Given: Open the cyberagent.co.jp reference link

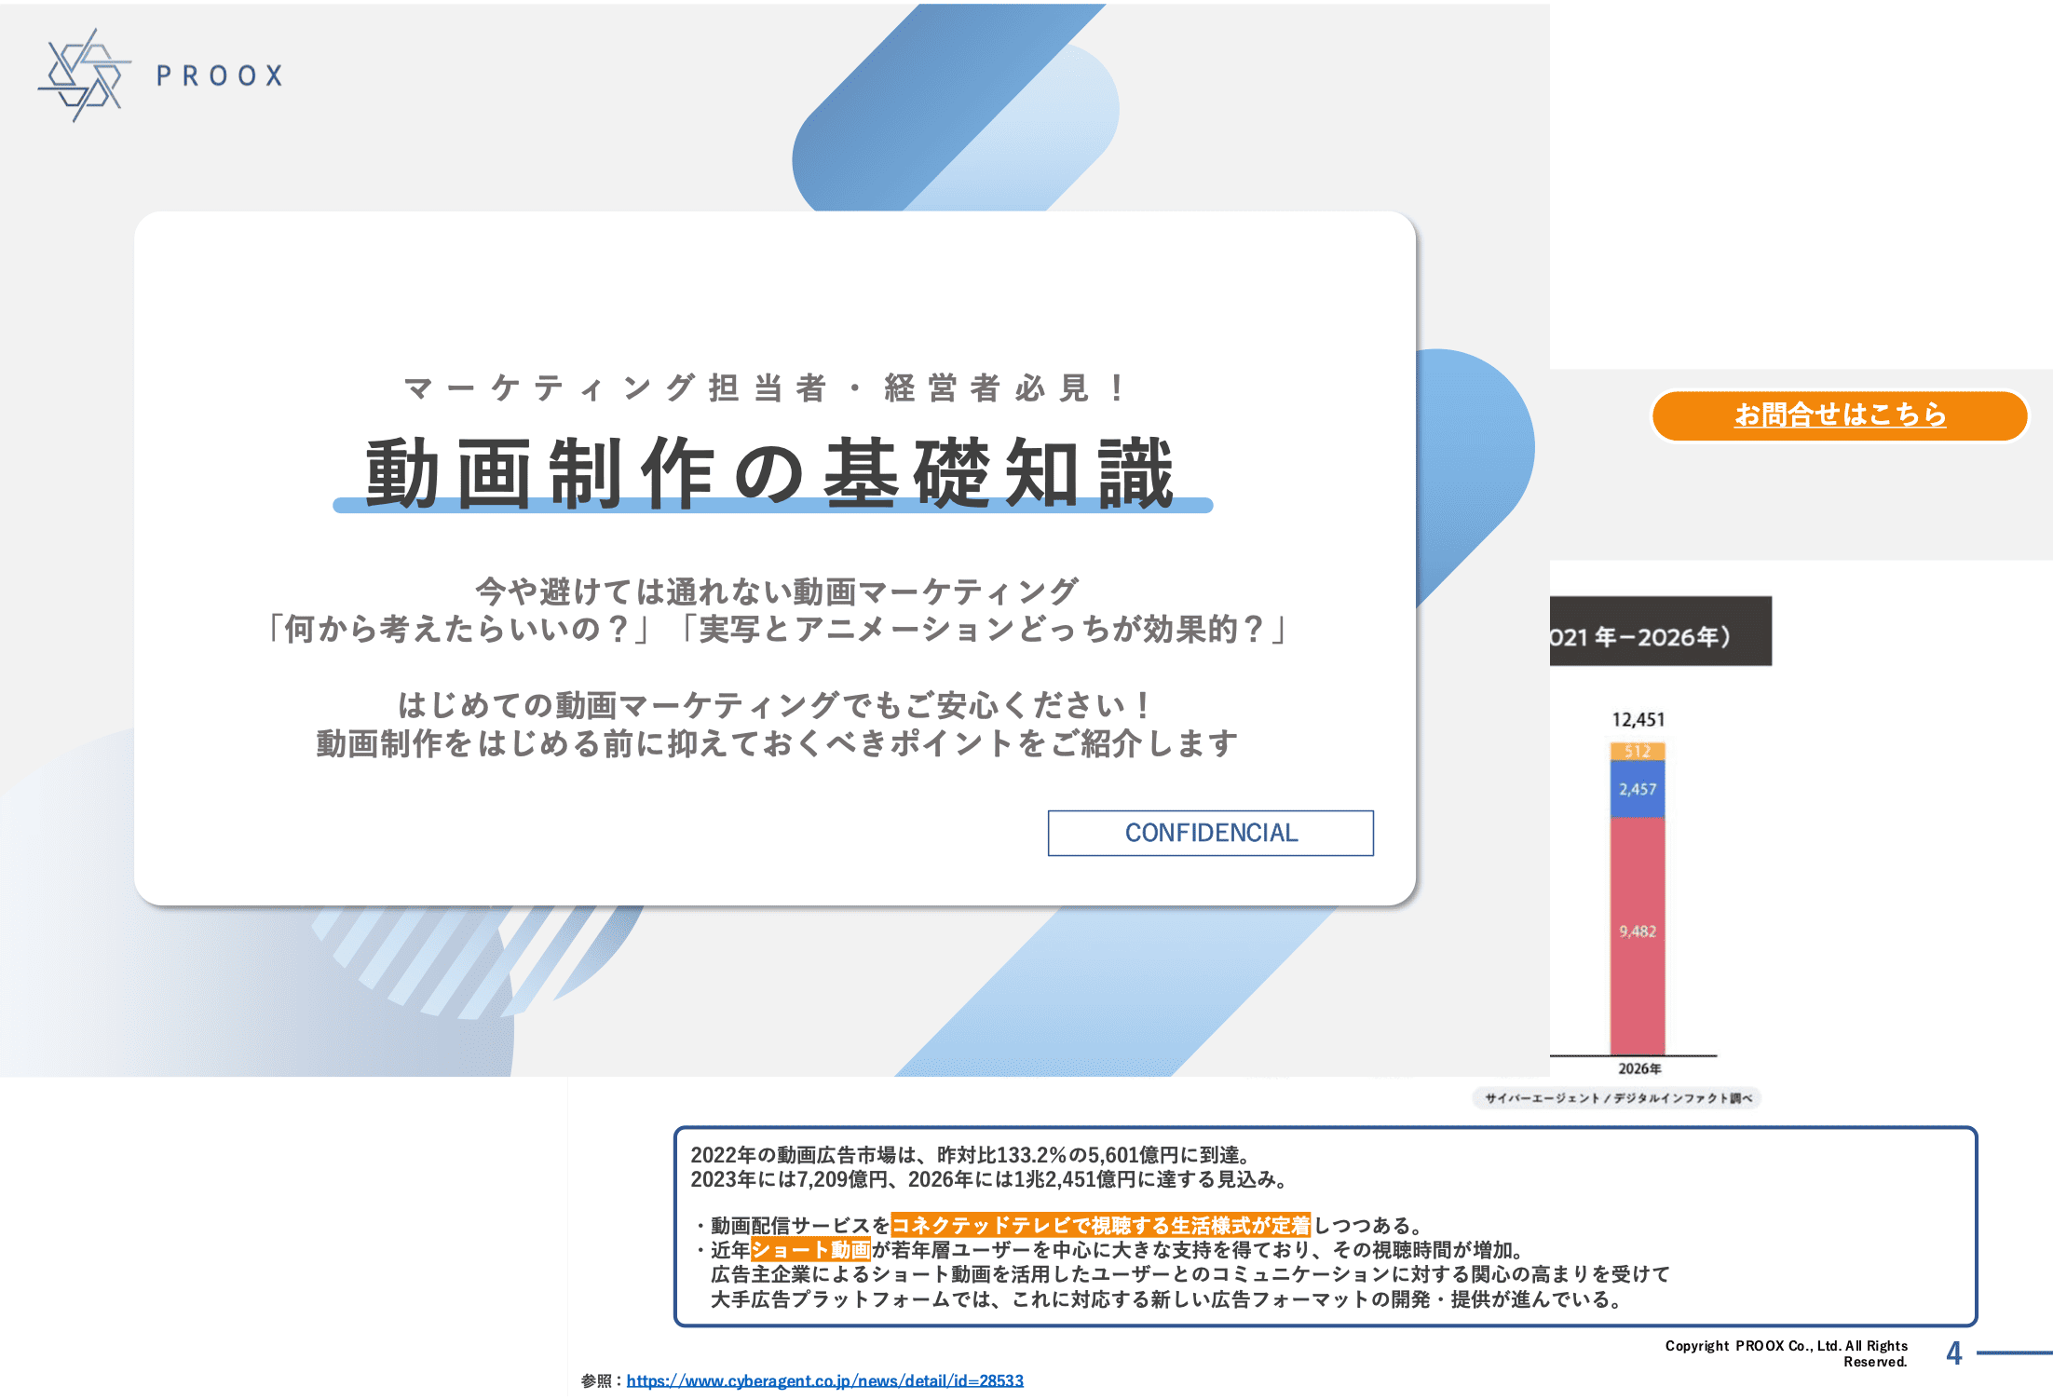Looking at the screenshot, I should [824, 1380].
